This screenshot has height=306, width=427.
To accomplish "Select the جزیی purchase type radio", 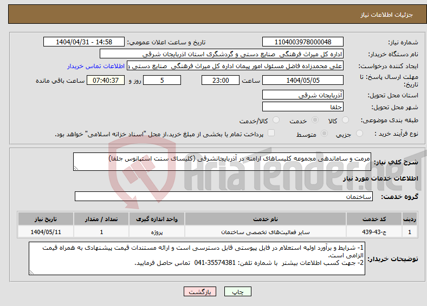I will [359, 134].
